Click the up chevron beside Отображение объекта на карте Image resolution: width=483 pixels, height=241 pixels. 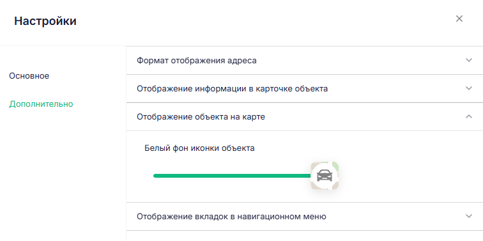(469, 116)
